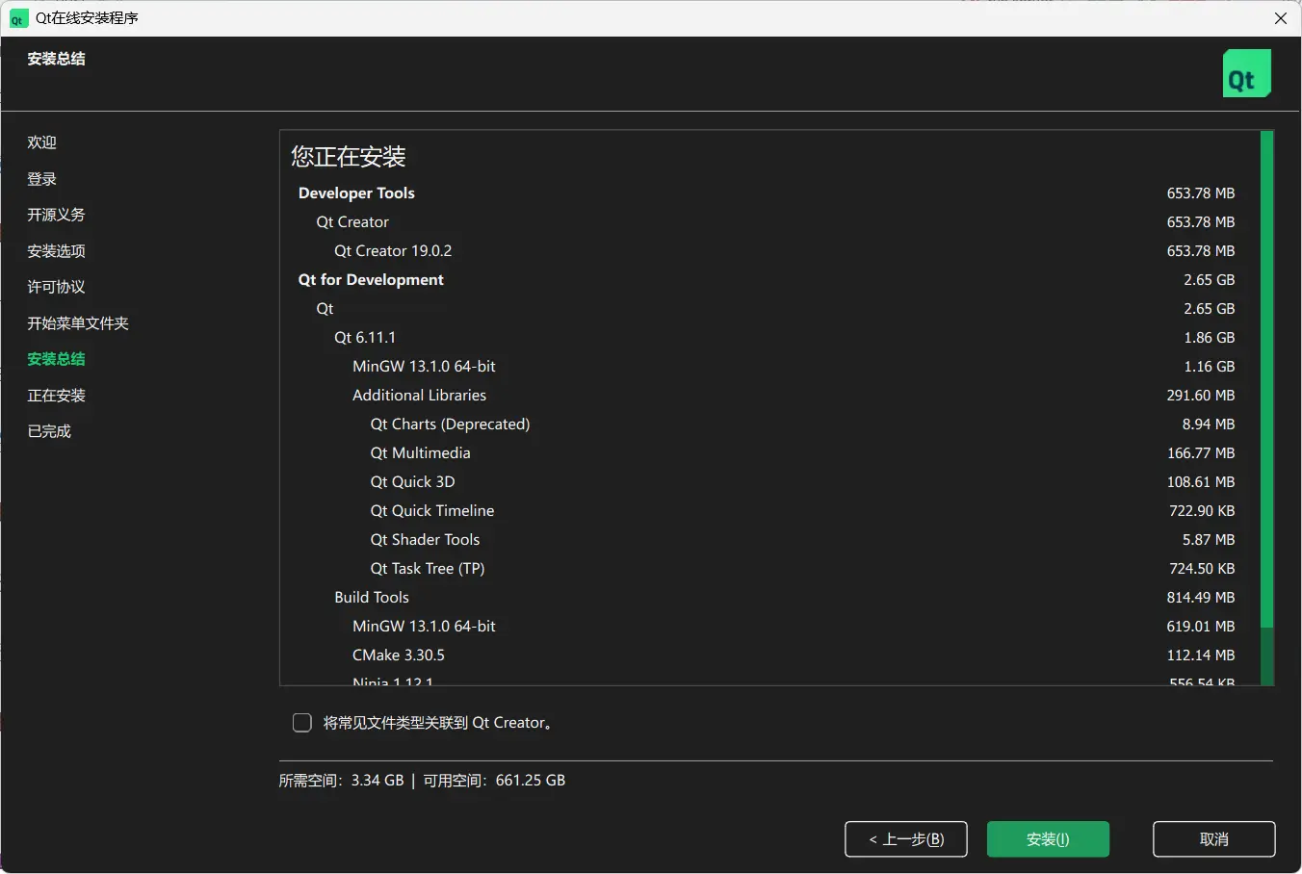Screen dimensions: 1302x874
Task: Select the 登录 step in the sidebar
Action: (x=42, y=179)
